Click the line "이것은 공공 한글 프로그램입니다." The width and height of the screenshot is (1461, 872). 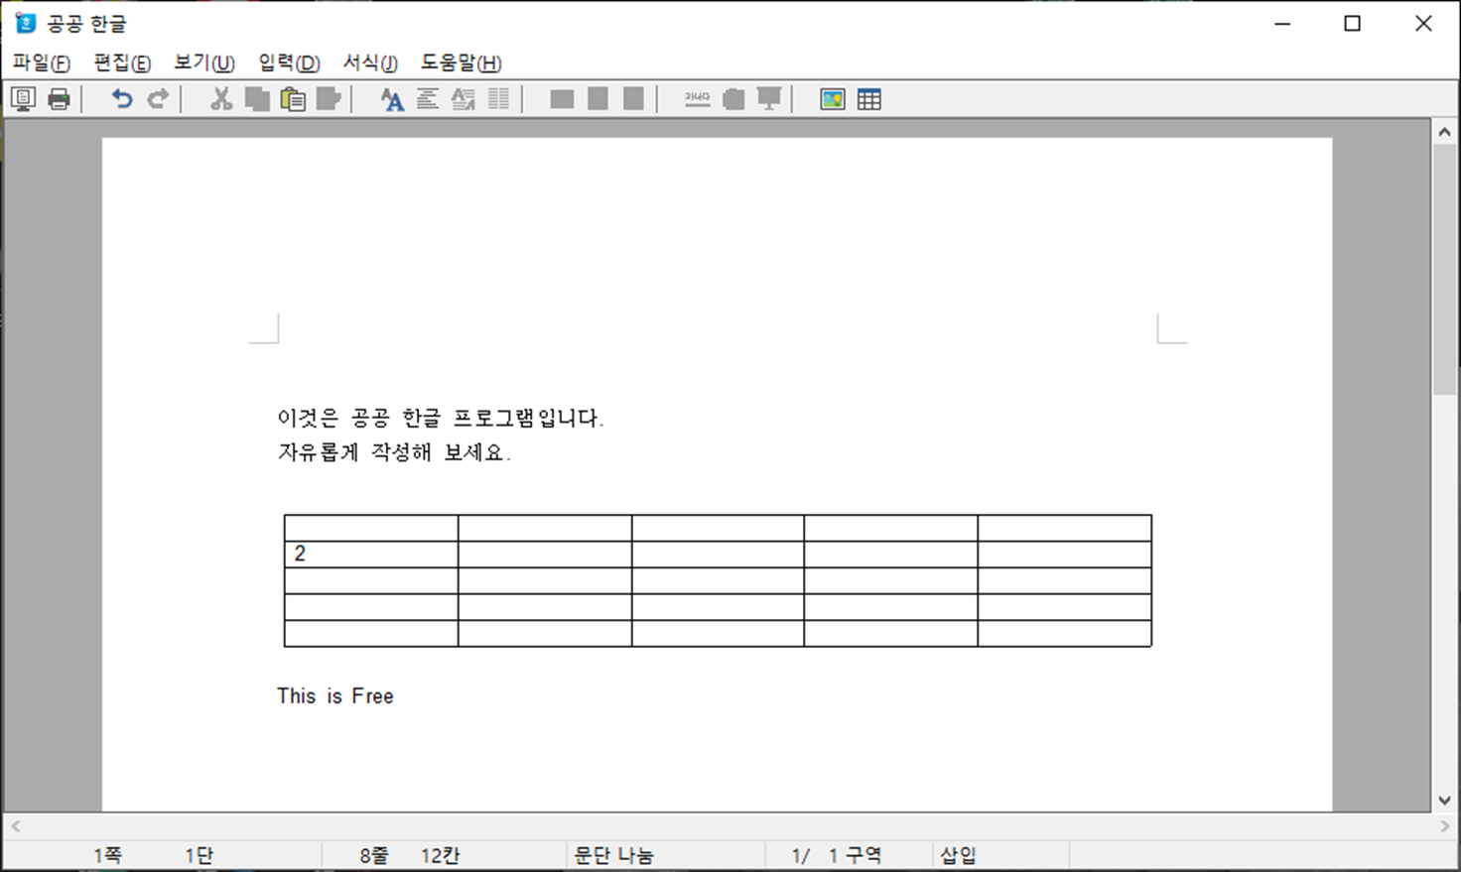coord(441,418)
